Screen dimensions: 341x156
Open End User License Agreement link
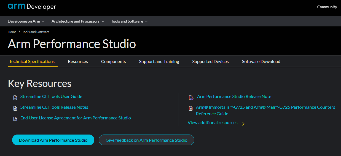(76, 118)
